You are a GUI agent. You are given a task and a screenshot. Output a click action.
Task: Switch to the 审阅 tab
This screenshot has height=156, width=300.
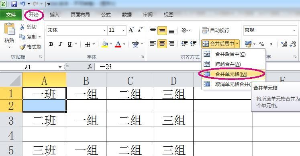(x=148, y=15)
